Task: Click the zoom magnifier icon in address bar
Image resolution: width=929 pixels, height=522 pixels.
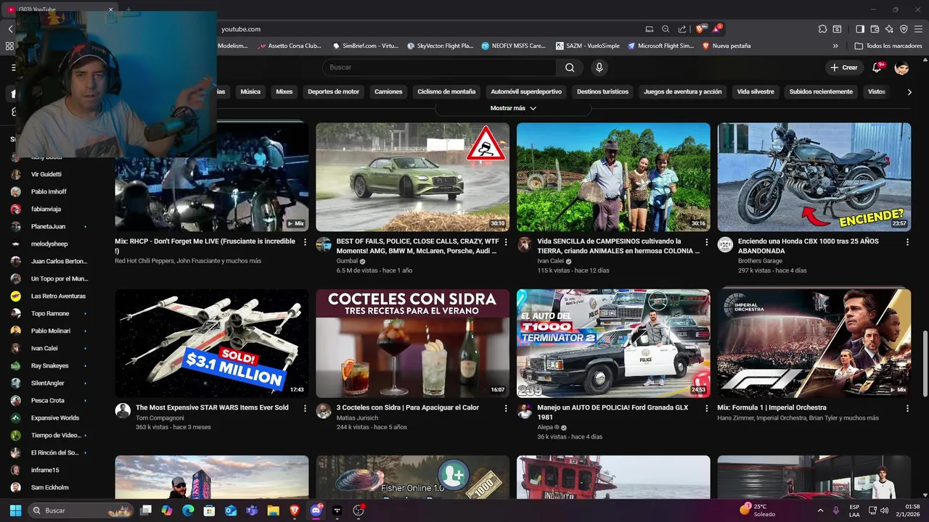Action: (666, 29)
